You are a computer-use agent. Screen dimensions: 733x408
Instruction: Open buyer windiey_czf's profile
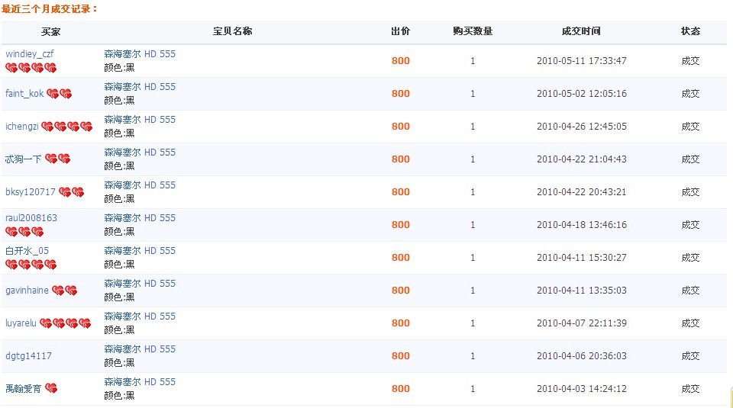click(x=30, y=54)
